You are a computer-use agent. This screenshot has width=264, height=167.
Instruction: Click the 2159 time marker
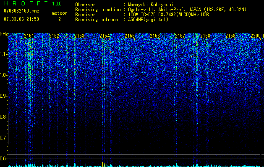(x=230, y=36)
